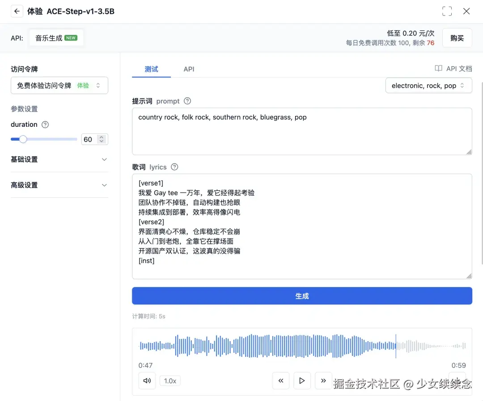483x401 pixels.
Task: Click the remaining quota number 76
Action: 430,43
